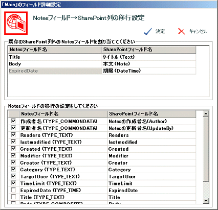Toggle the TargetUser (TYPE_TEXT) checkbox
218x210 pixels.
tap(13, 176)
